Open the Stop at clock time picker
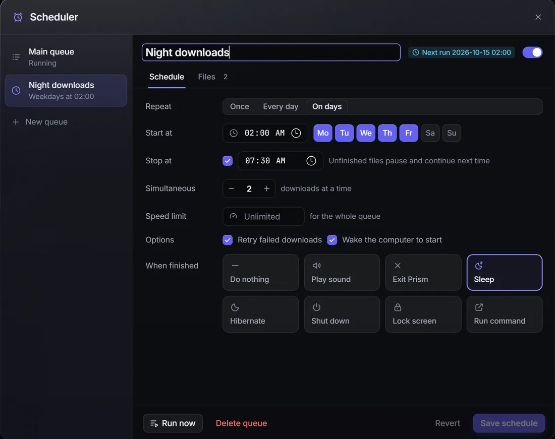Viewport: 555px width, 439px height. [x=311, y=161]
